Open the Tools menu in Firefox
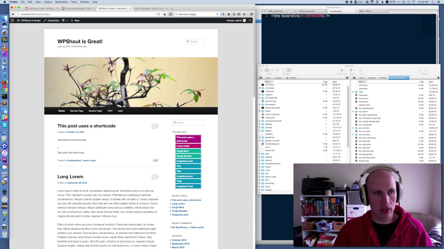Screen dimensions: 444x249 (74, 2)
